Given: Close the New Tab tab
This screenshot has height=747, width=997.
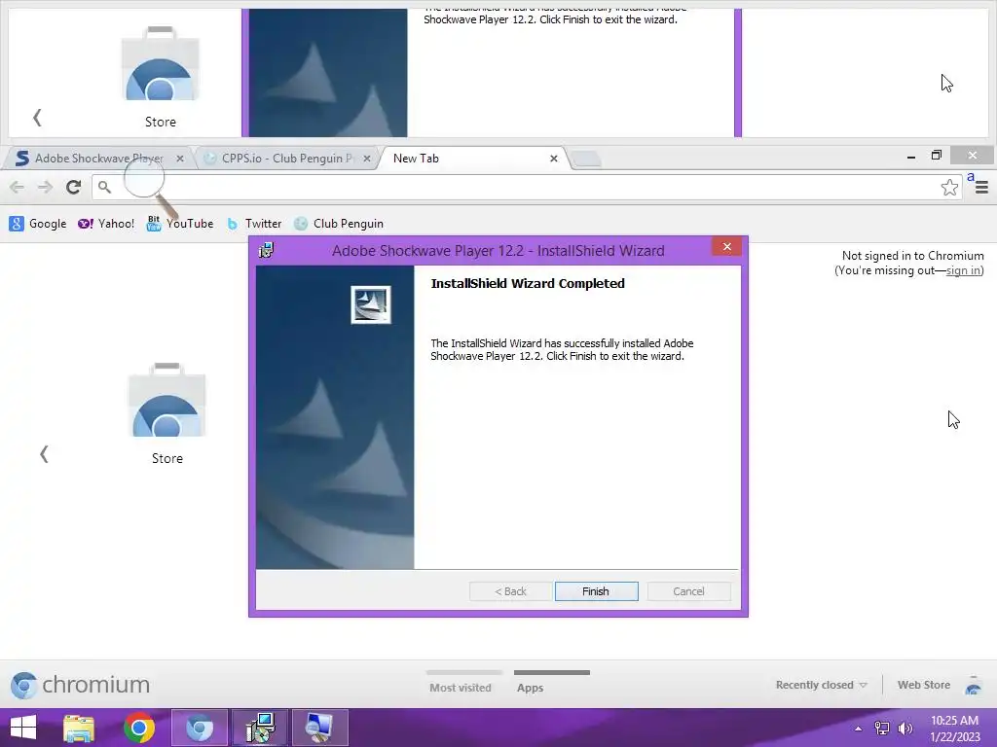Looking at the screenshot, I should tap(554, 159).
